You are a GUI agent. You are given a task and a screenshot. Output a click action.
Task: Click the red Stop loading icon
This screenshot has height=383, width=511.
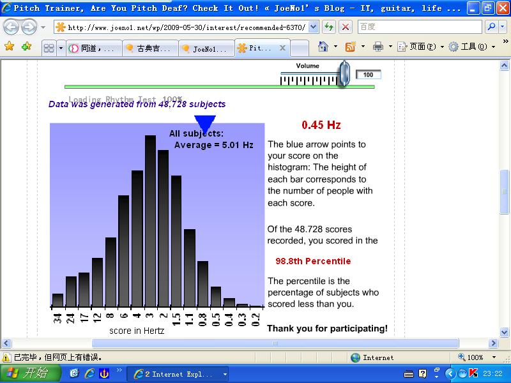click(345, 27)
